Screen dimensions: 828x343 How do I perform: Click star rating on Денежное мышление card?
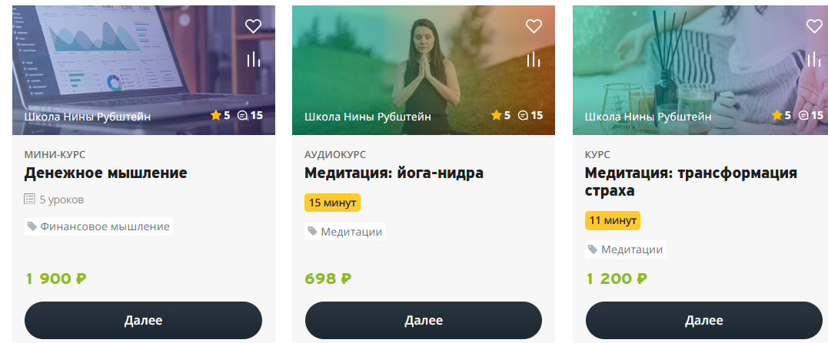[220, 115]
